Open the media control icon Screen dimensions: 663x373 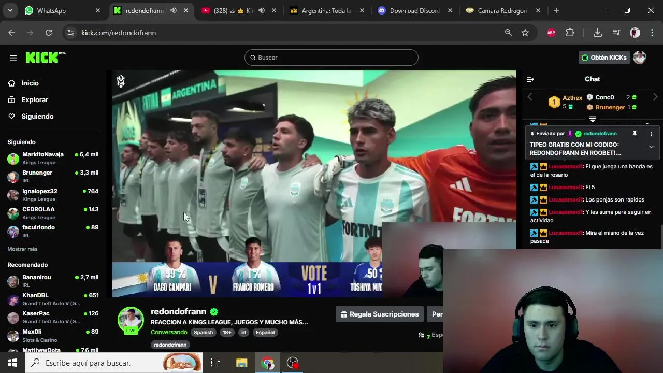pyautogui.click(x=616, y=33)
